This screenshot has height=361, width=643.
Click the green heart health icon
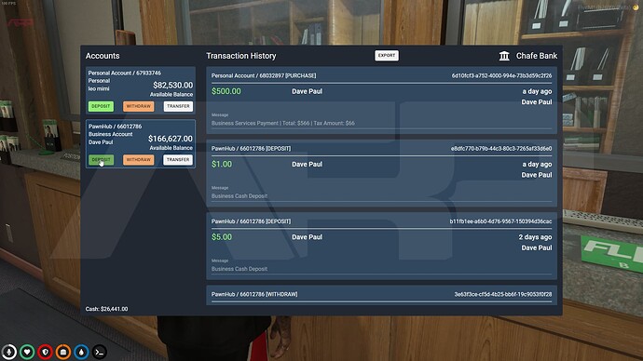coord(27,352)
